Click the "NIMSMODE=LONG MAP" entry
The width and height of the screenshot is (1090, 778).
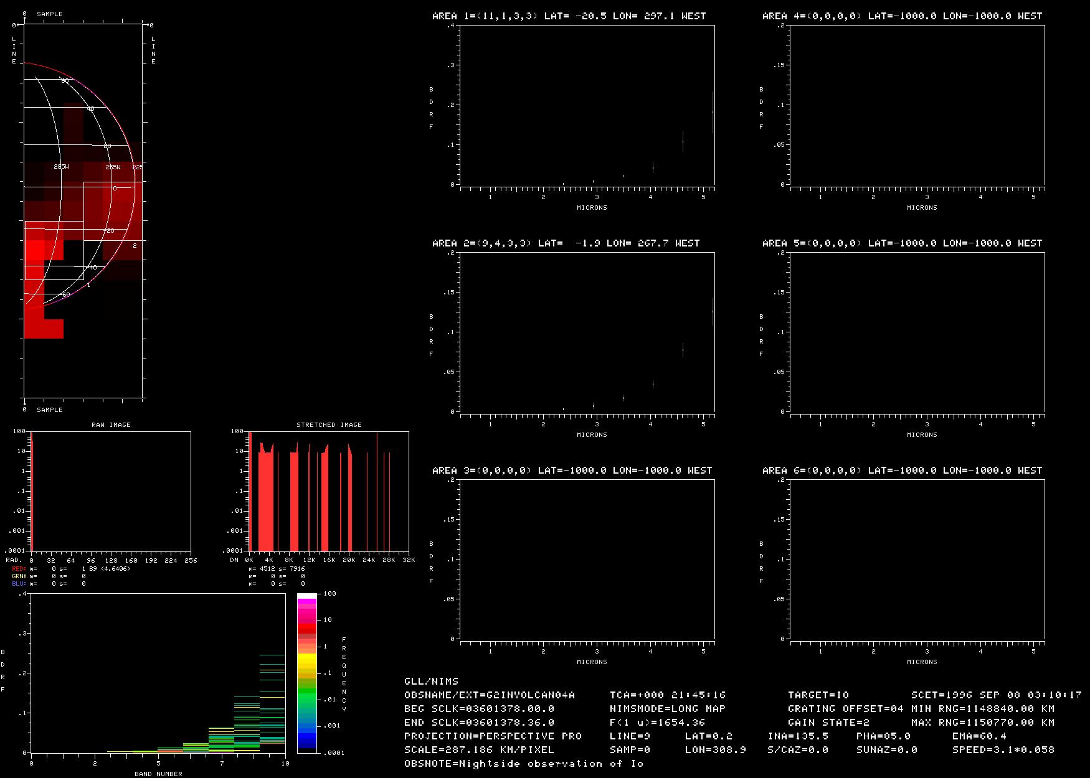(x=668, y=709)
